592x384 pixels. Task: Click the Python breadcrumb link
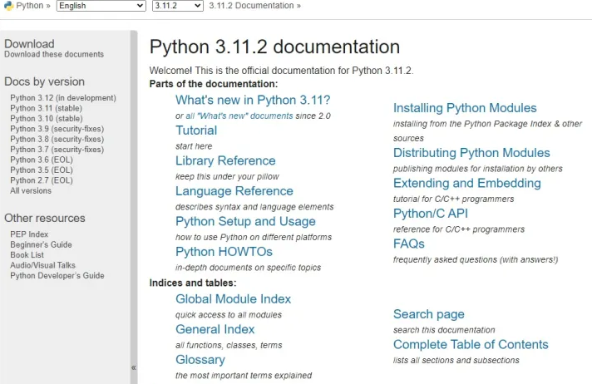click(x=29, y=6)
